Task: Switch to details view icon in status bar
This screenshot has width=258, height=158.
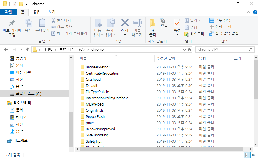Action: click(x=248, y=155)
